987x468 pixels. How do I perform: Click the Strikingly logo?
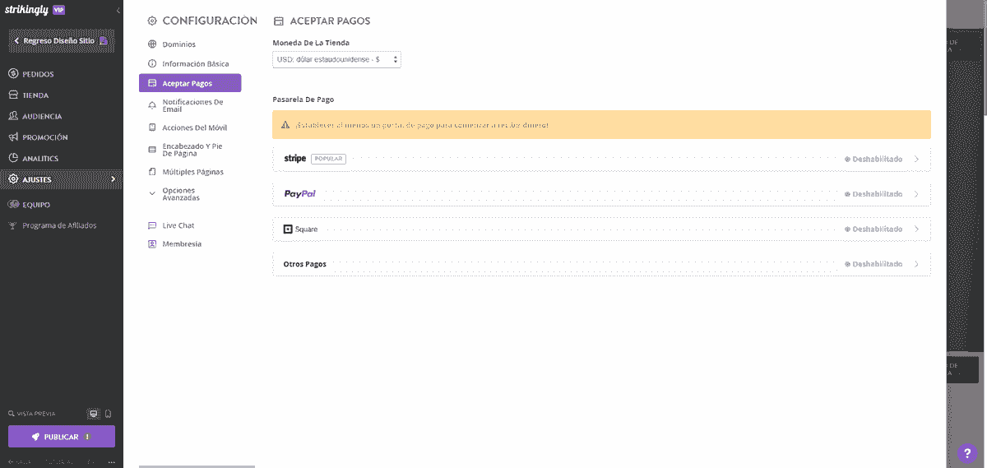point(27,11)
